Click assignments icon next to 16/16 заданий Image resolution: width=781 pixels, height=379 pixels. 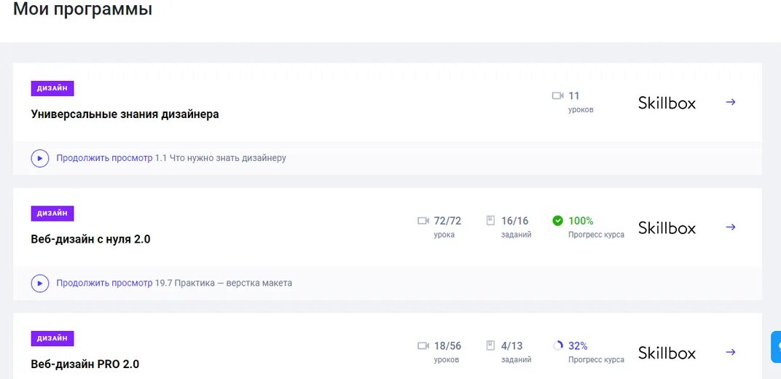coord(491,221)
